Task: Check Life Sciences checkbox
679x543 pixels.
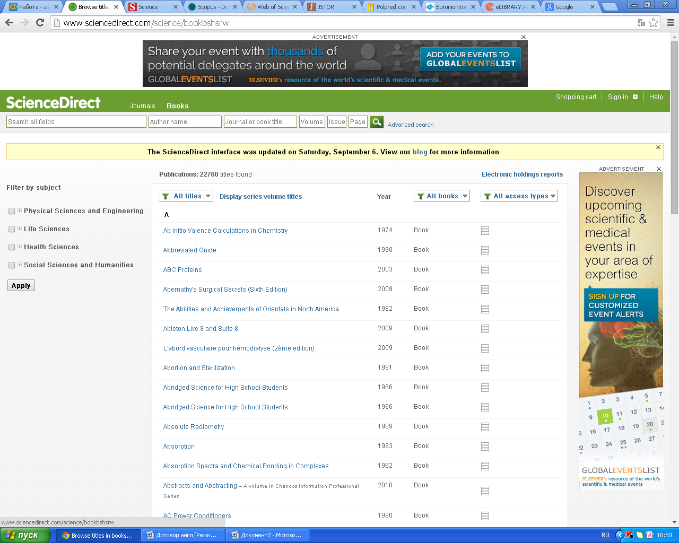Action: coord(12,229)
